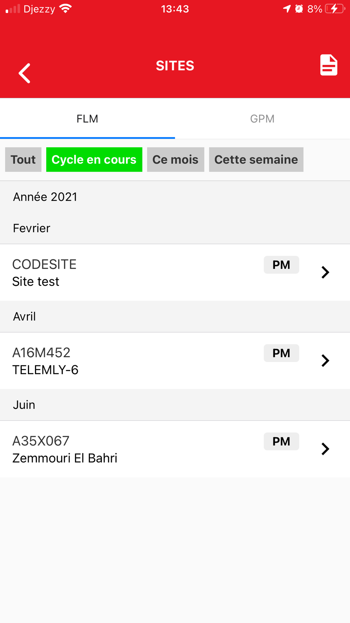Tap the alarm clock status icon
This screenshot has height=623, width=350.
[x=299, y=9]
